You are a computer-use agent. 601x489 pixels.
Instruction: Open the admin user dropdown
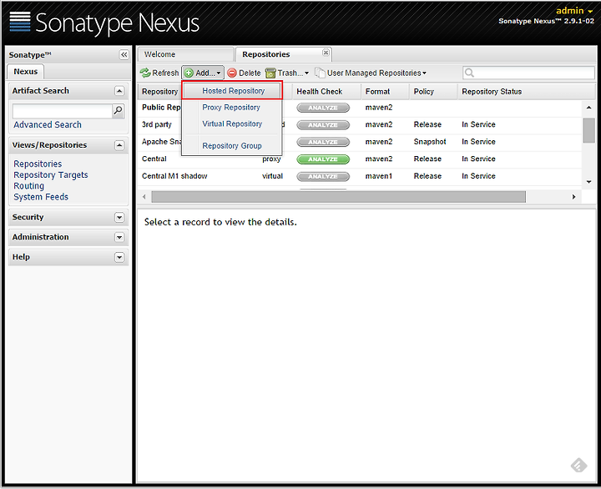(574, 11)
